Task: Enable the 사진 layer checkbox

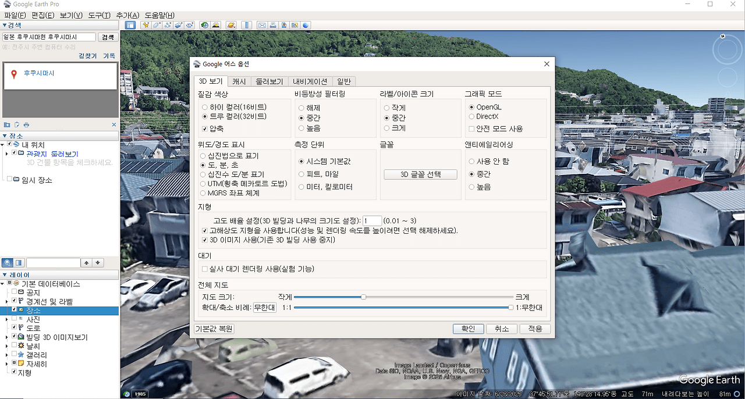Action: (15, 319)
